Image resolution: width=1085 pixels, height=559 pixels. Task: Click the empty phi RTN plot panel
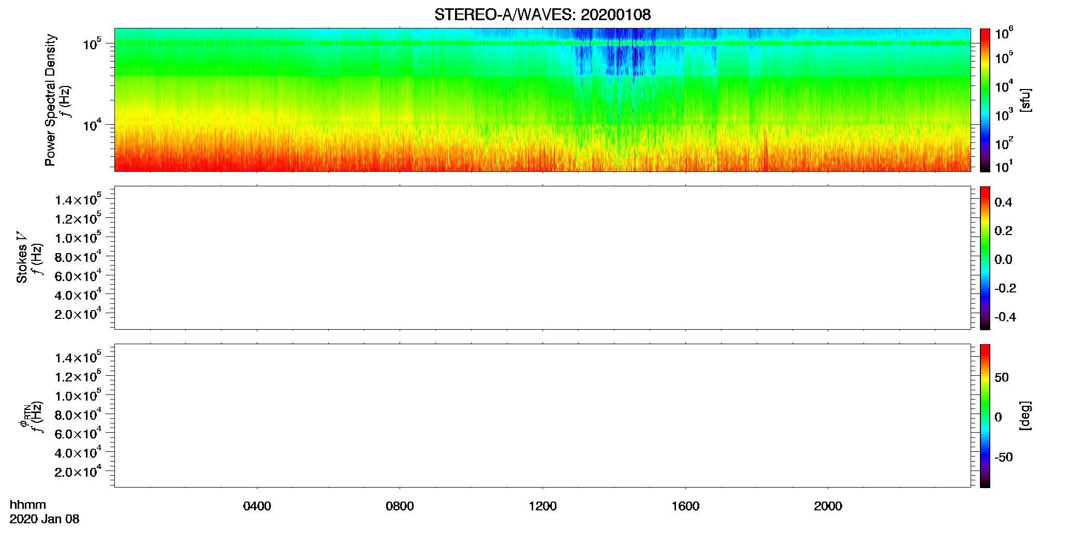542,416
